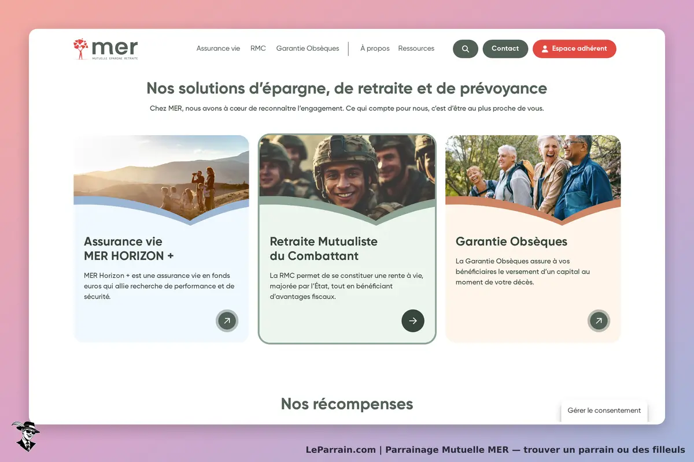The height and width of the screenshot is (462, 694).
Task: Click the Contact button
Action: click(505, 49)
